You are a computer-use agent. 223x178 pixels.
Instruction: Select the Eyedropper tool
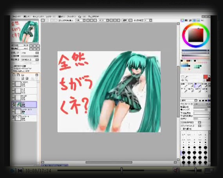[186, 77]
